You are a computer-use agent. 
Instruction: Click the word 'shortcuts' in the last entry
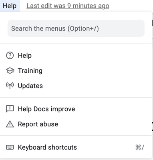tap(62, 147)
